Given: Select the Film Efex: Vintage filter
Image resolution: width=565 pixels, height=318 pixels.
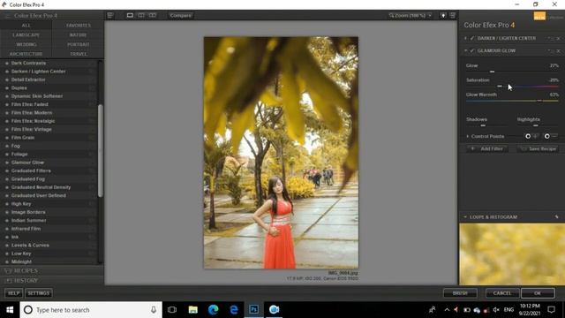Looking at the screenshot, I should 32,130.
